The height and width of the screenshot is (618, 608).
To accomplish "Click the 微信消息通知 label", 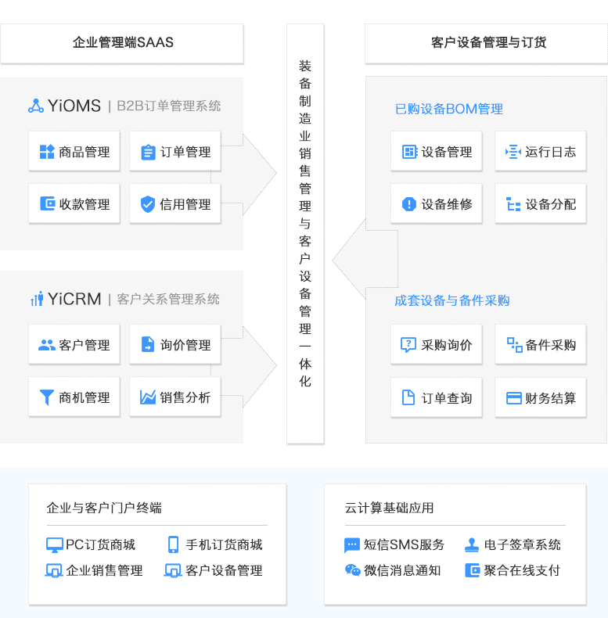I will (402, 570).
